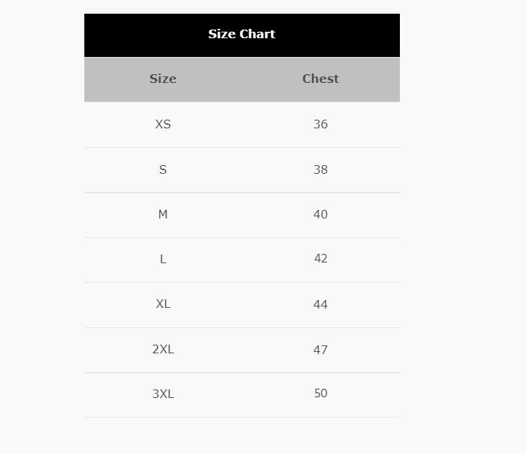This screenshot has width=526, height=455.
Task: Click the chest value 44
Action: tap(321, 304)
